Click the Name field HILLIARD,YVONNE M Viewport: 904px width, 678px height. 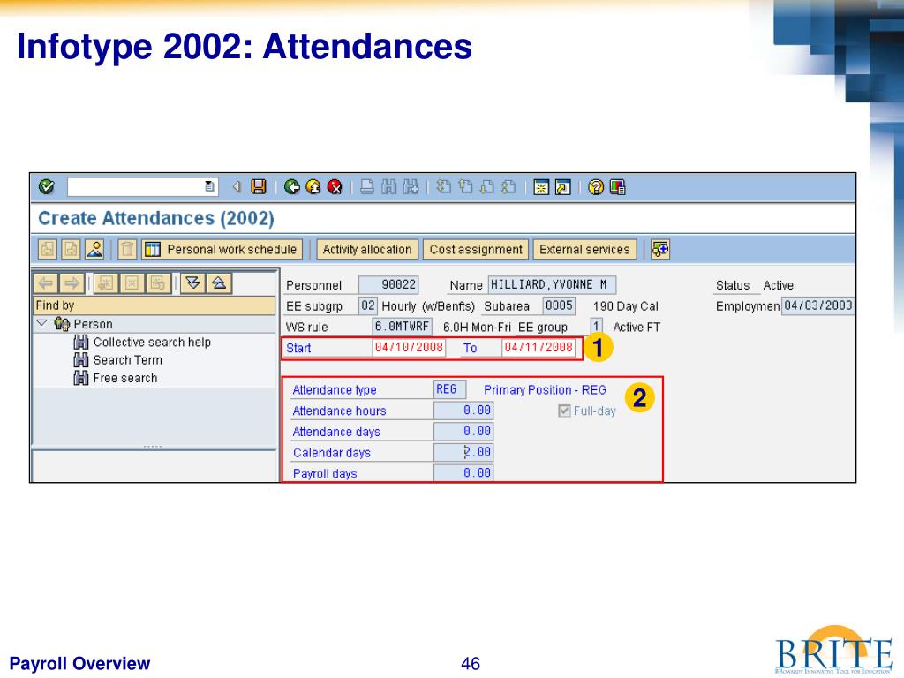(552, 285)
